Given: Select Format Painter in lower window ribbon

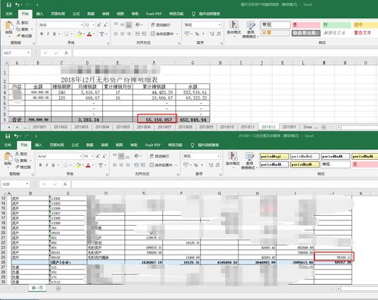Looking at the screenshot, I should 23,167.
